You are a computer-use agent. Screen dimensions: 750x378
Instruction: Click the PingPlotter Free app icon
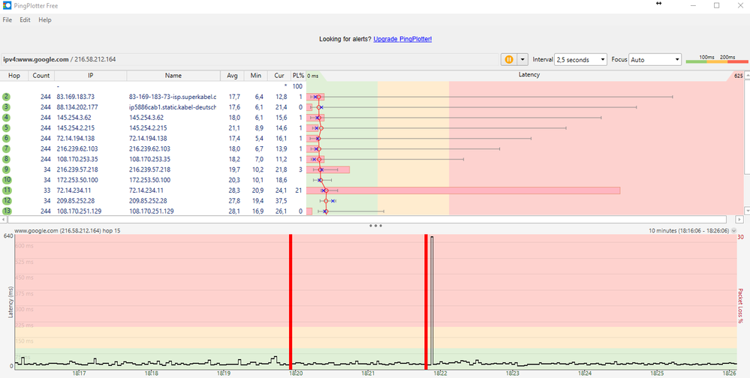click(x=7, y=5)
